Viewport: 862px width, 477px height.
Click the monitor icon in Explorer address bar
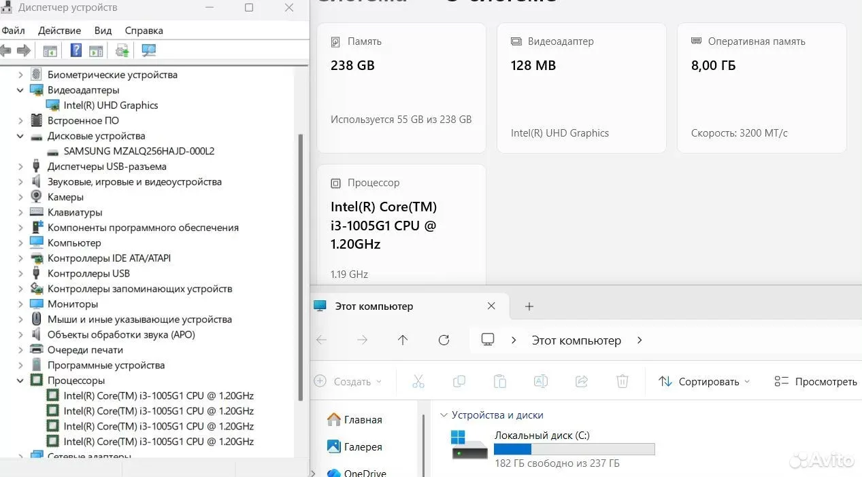(x=487, y=340)
